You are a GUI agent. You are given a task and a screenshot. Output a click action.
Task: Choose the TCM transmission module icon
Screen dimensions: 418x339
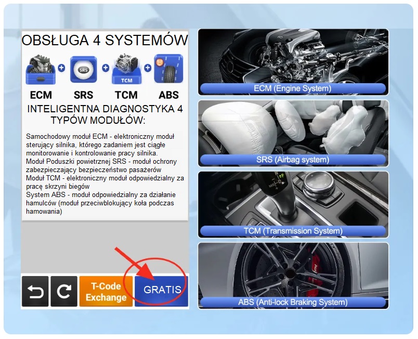pos(125,69)
